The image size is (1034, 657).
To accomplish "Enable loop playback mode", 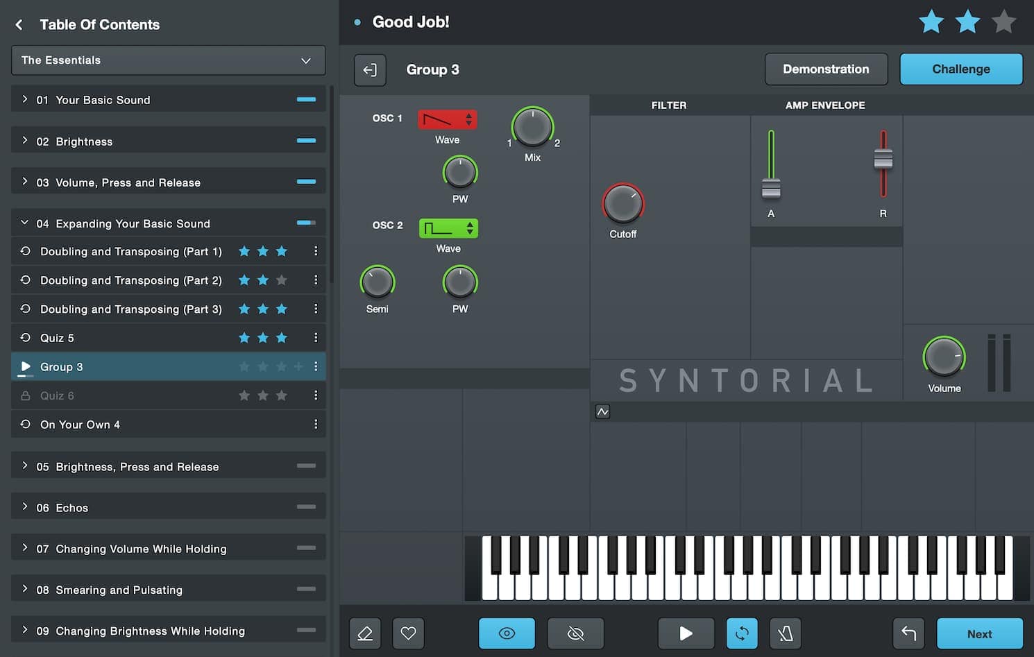I will click(x=741, y=633).
